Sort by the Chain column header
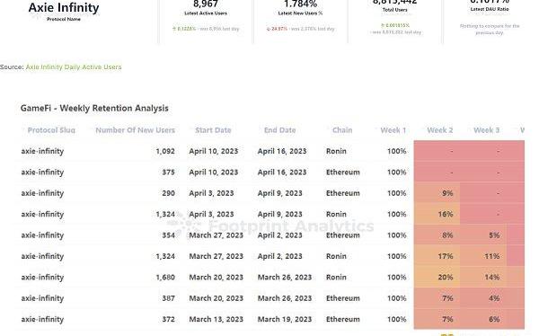The width and height of the screenshot is (539, 336). [342, 130]
